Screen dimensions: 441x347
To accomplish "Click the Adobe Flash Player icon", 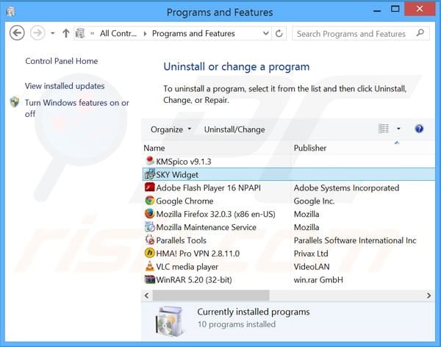I will (x=150, y=187).
